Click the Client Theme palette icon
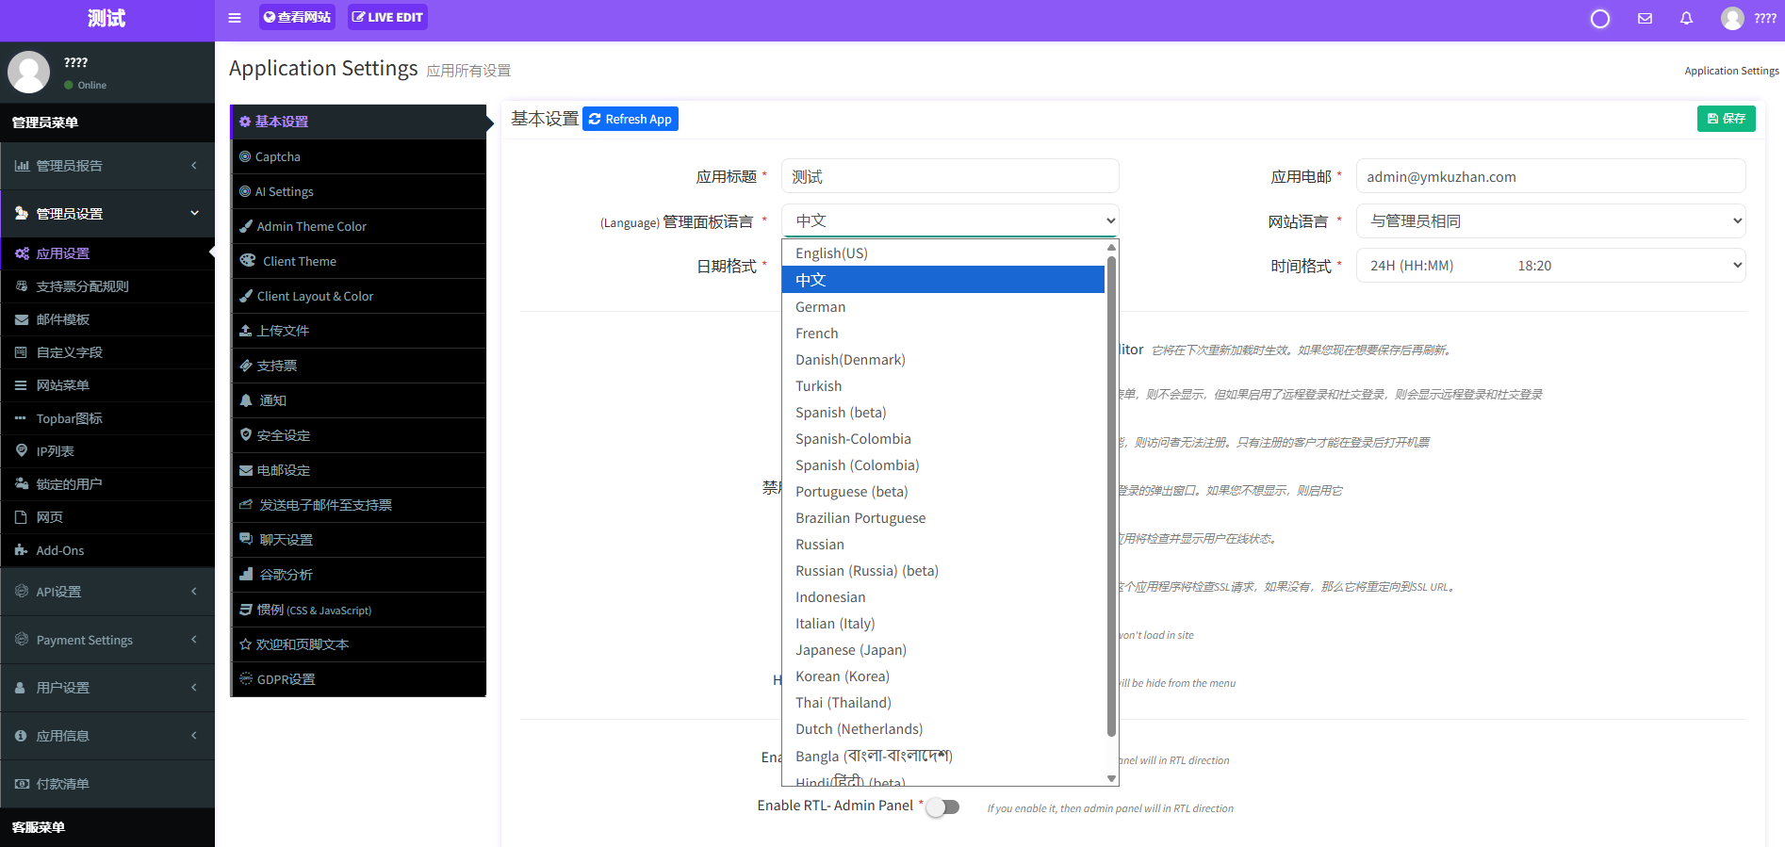1785x847 pixels. [248, 261]
